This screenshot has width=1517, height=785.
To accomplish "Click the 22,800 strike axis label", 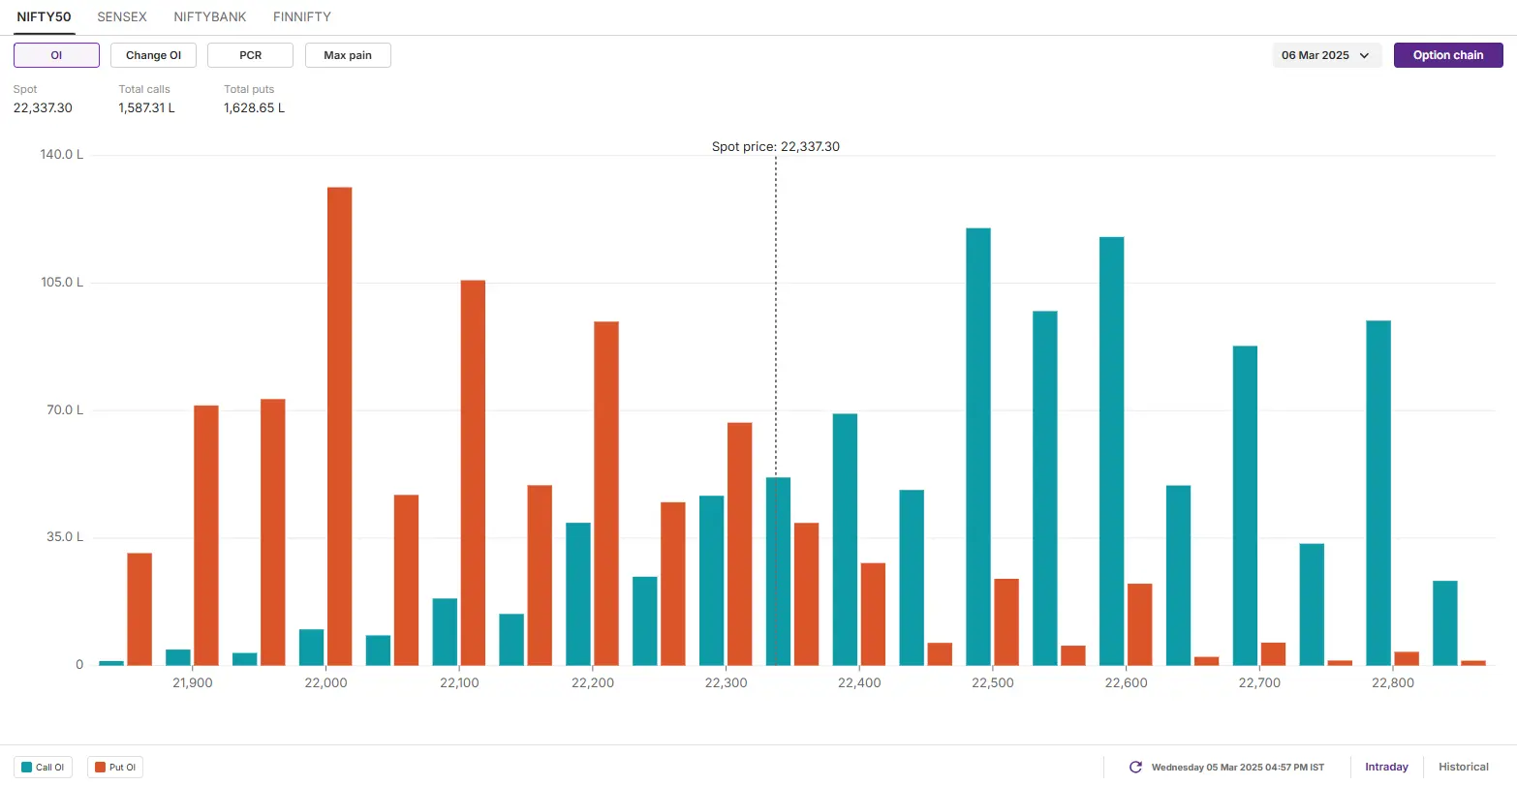I will [x=1393, y=682].
